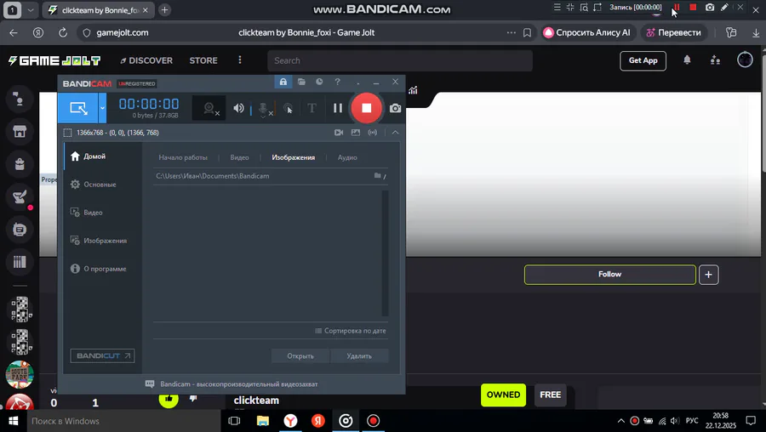The height and width of the screenshot is (432, 766).
Task: Click the Bandicam message icon at bottom
Action: pos(150,384)
